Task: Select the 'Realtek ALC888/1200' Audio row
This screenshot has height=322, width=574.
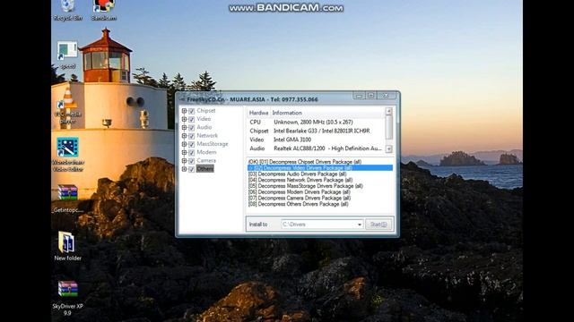Action: click(317, 148)
